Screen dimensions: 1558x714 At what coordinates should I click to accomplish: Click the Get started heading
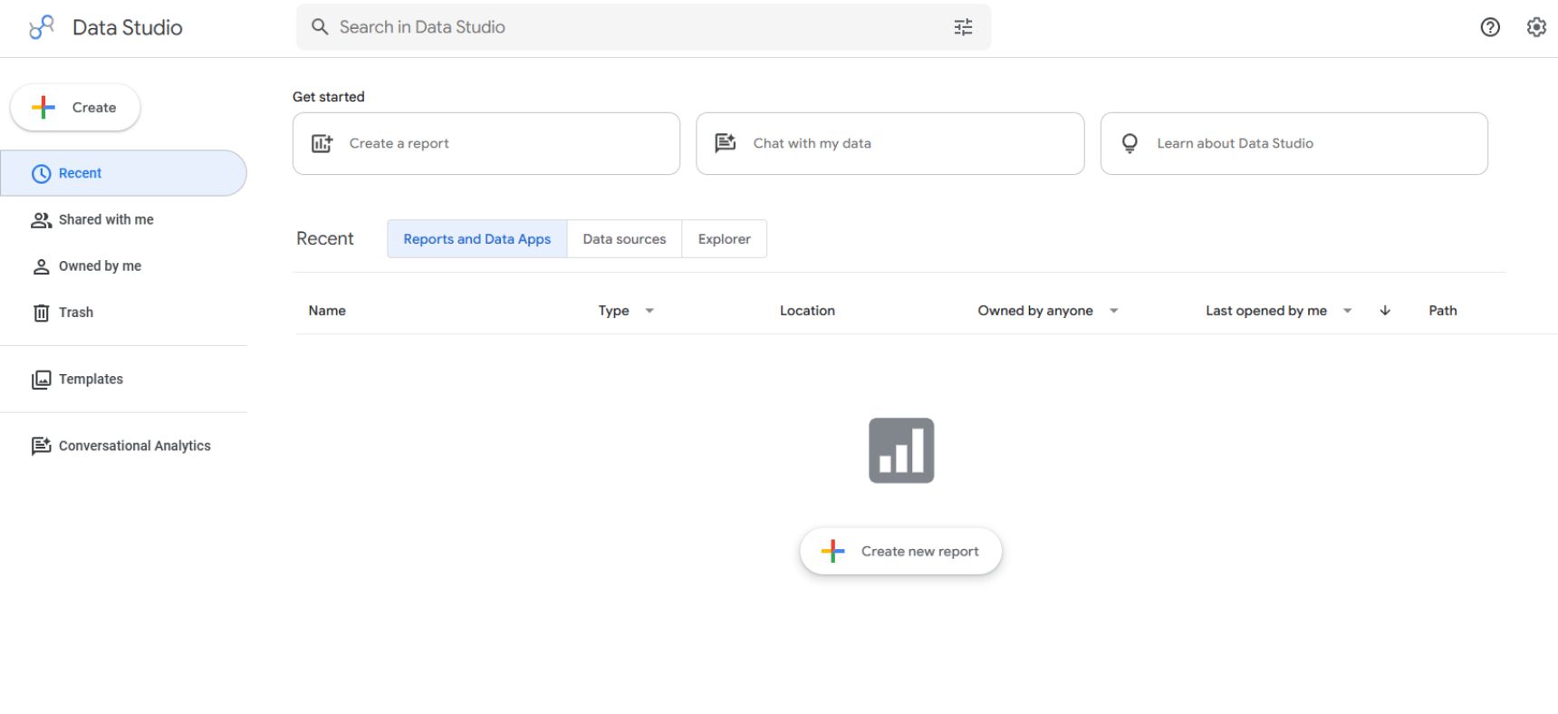(x=329, y=97)
